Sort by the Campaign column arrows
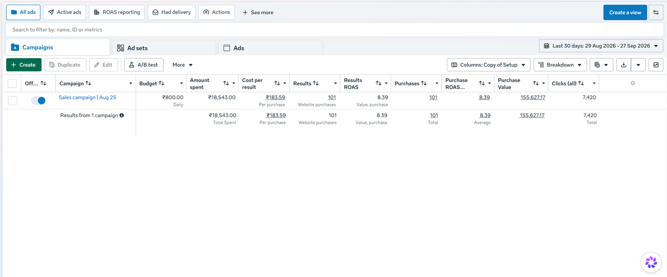Image resolution: width=667 pixels, height=277 pixels. [88, 83]
